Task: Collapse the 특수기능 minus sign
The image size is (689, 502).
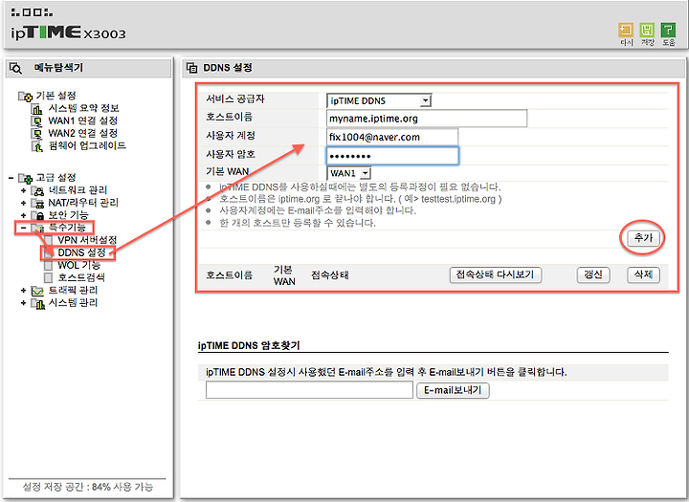Action: (x=23, y=228)
